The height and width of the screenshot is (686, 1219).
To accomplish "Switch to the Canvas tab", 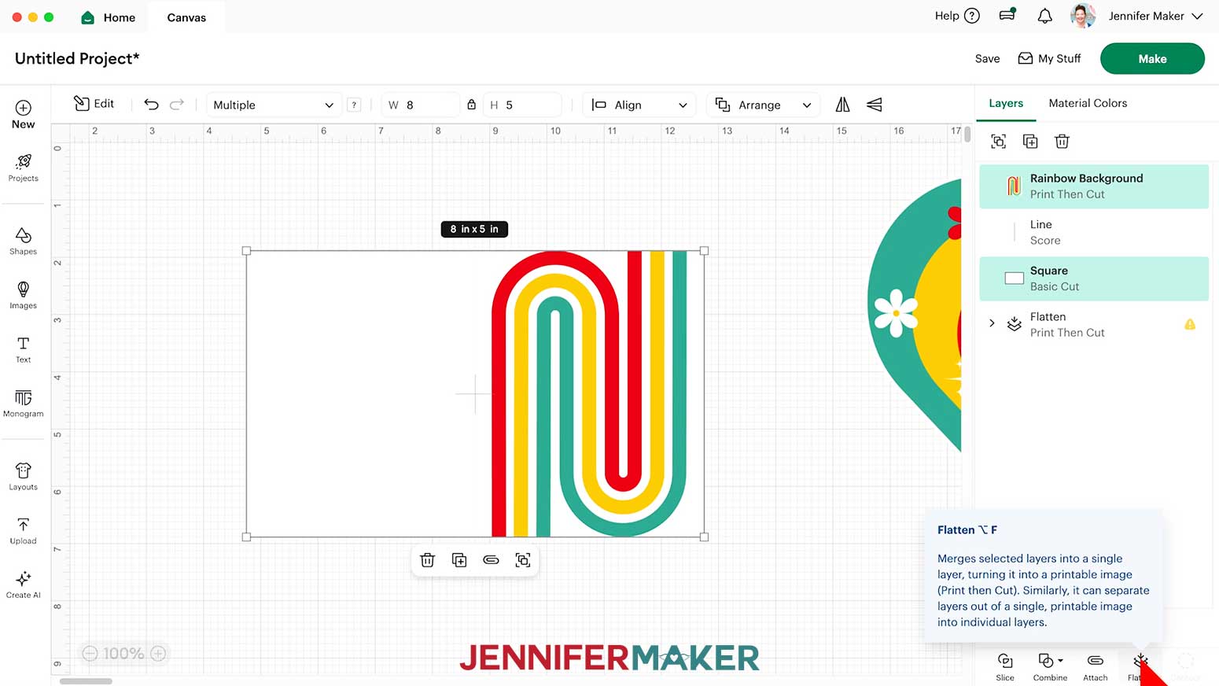I will [186, 17].
